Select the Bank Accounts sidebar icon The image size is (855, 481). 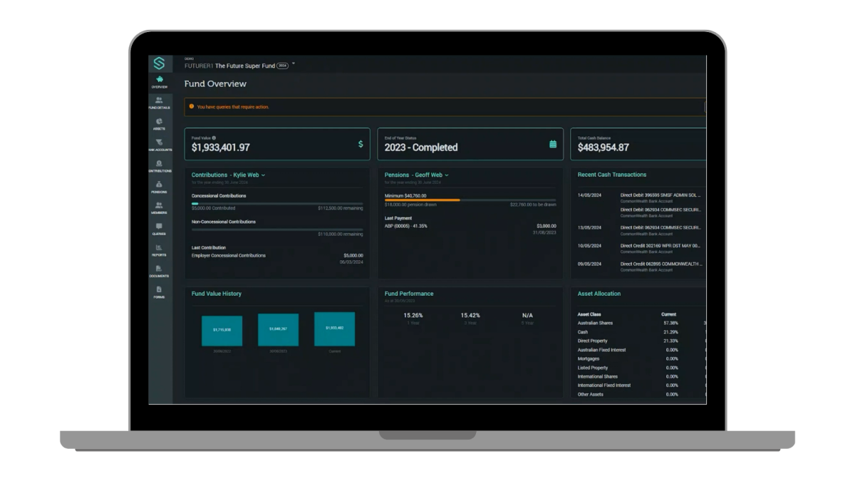pos(159,143)
